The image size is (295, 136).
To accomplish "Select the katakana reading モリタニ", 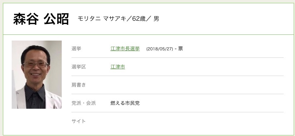I will click(89, 19).
